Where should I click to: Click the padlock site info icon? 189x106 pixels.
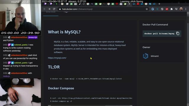pyautogui.click(x=60, y=9)
